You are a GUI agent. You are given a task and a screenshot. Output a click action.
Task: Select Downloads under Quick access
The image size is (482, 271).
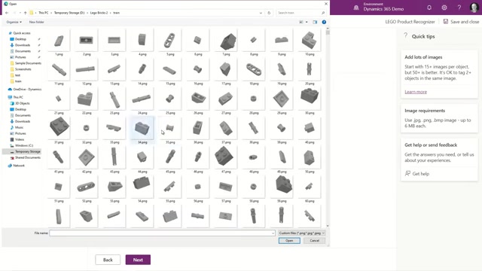coord(23,45)
